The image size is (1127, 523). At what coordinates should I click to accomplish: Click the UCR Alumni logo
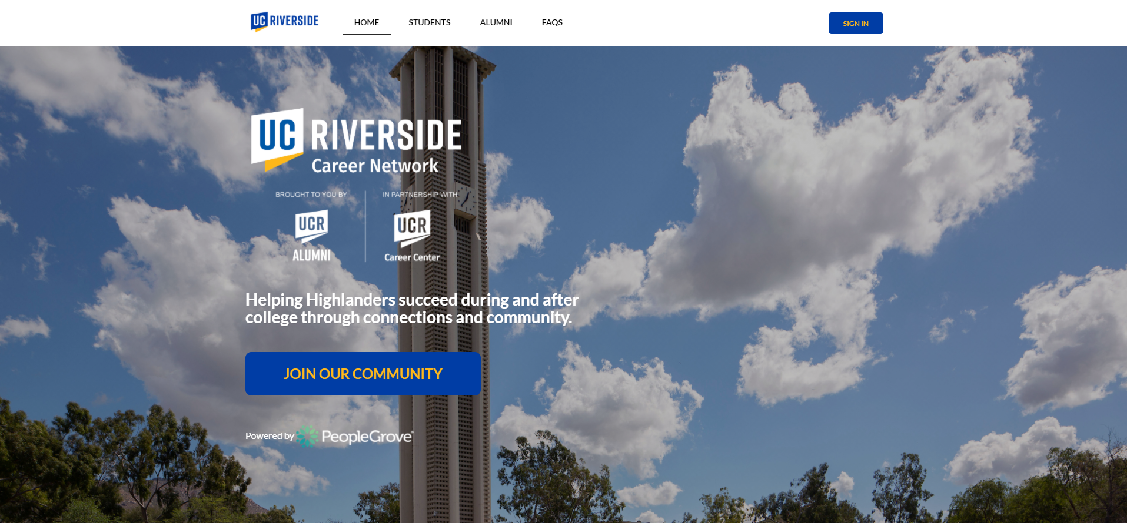[x=311, y=236]
